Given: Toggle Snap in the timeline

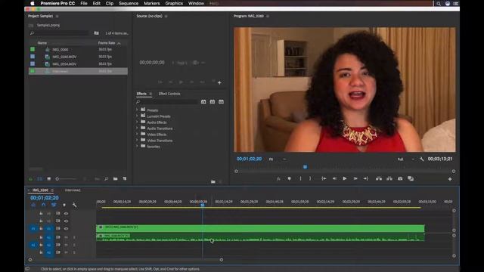Looking at the screenshot, I should coord(44,205).
